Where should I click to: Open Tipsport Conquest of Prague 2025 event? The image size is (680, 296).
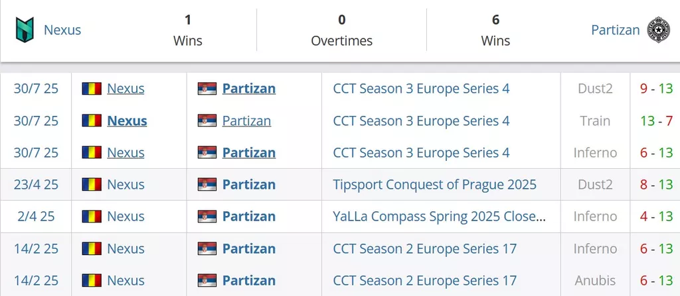pos(434,185)
